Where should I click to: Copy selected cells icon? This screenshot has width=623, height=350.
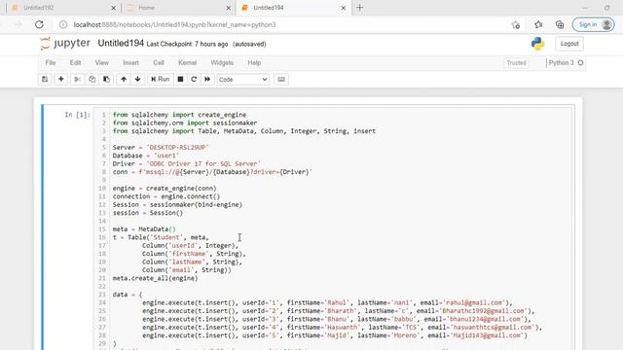[92, 80]
